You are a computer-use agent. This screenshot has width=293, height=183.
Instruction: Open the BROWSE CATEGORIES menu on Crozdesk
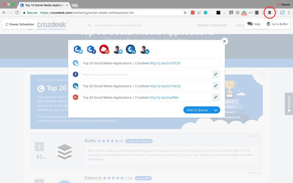click(x=212, y=25)
